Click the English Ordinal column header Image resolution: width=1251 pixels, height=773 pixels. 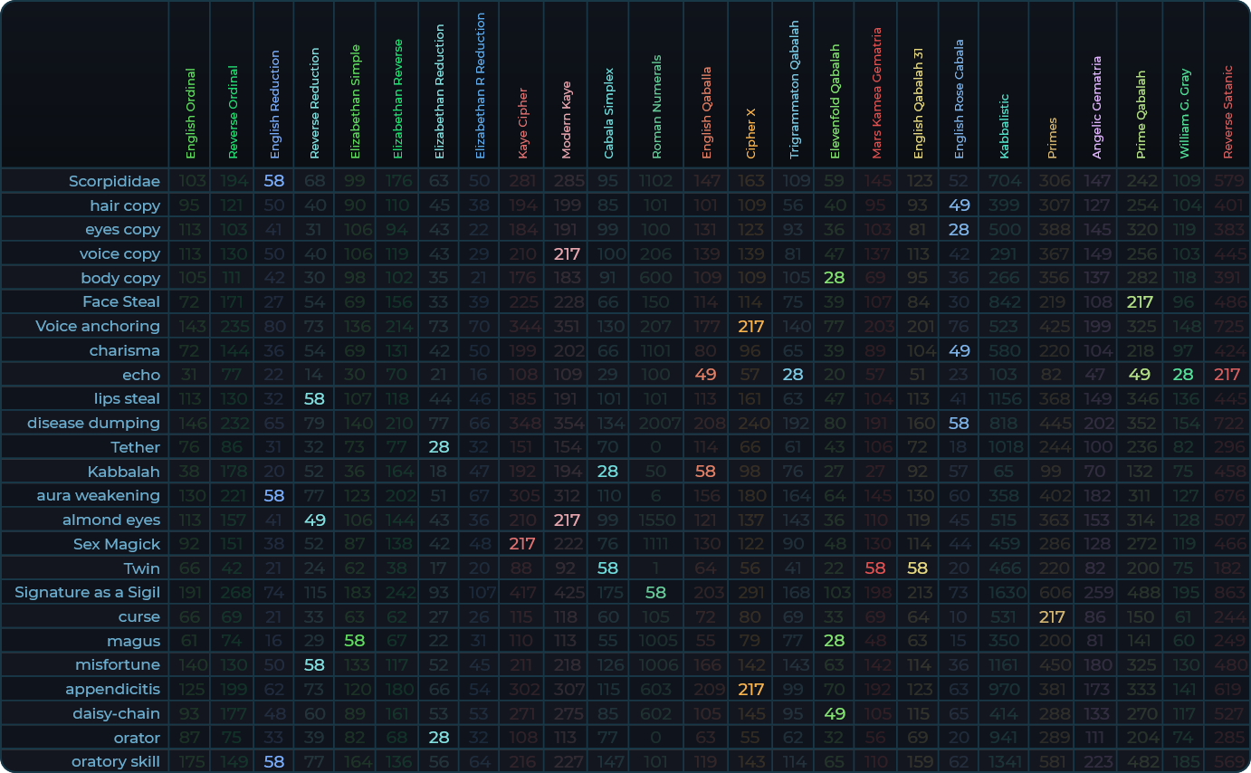pos(190,113)
